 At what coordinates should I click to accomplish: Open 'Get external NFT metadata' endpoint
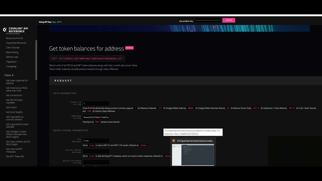click(x=14, y=150)
